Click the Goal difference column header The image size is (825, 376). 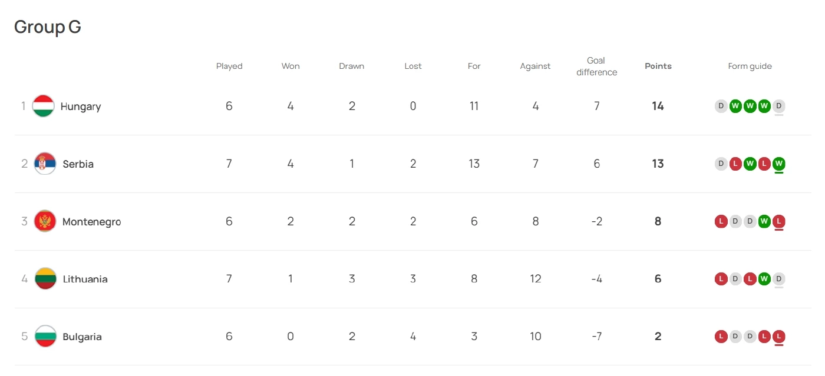[x=596, y=66]
